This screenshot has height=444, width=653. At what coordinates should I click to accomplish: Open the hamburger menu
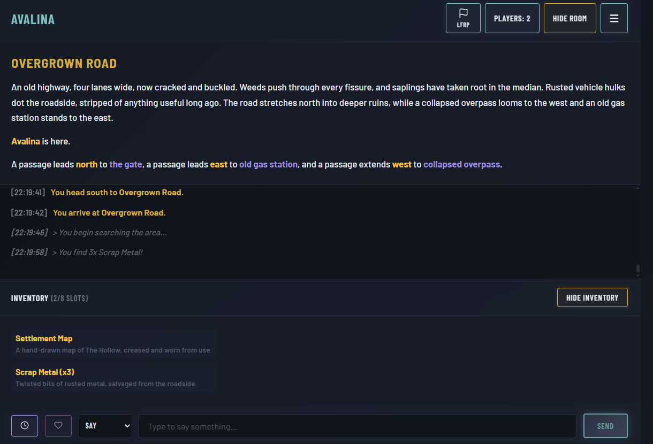614,18
